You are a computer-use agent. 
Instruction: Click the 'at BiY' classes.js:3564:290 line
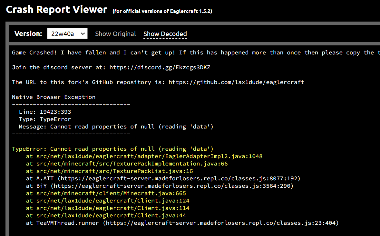160,186
